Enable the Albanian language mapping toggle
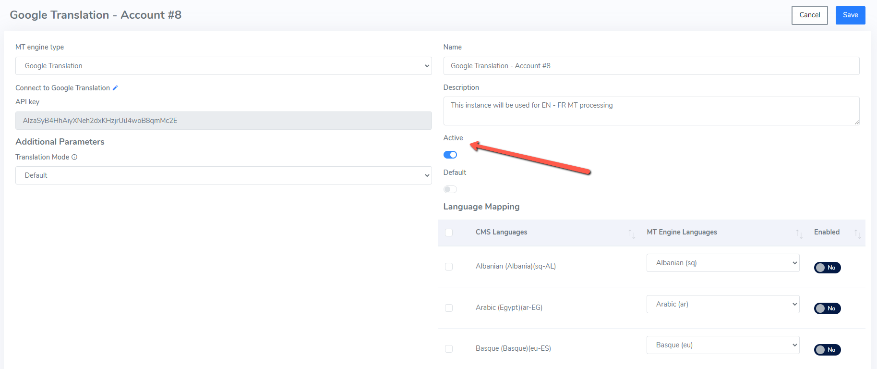 point(827,268)
